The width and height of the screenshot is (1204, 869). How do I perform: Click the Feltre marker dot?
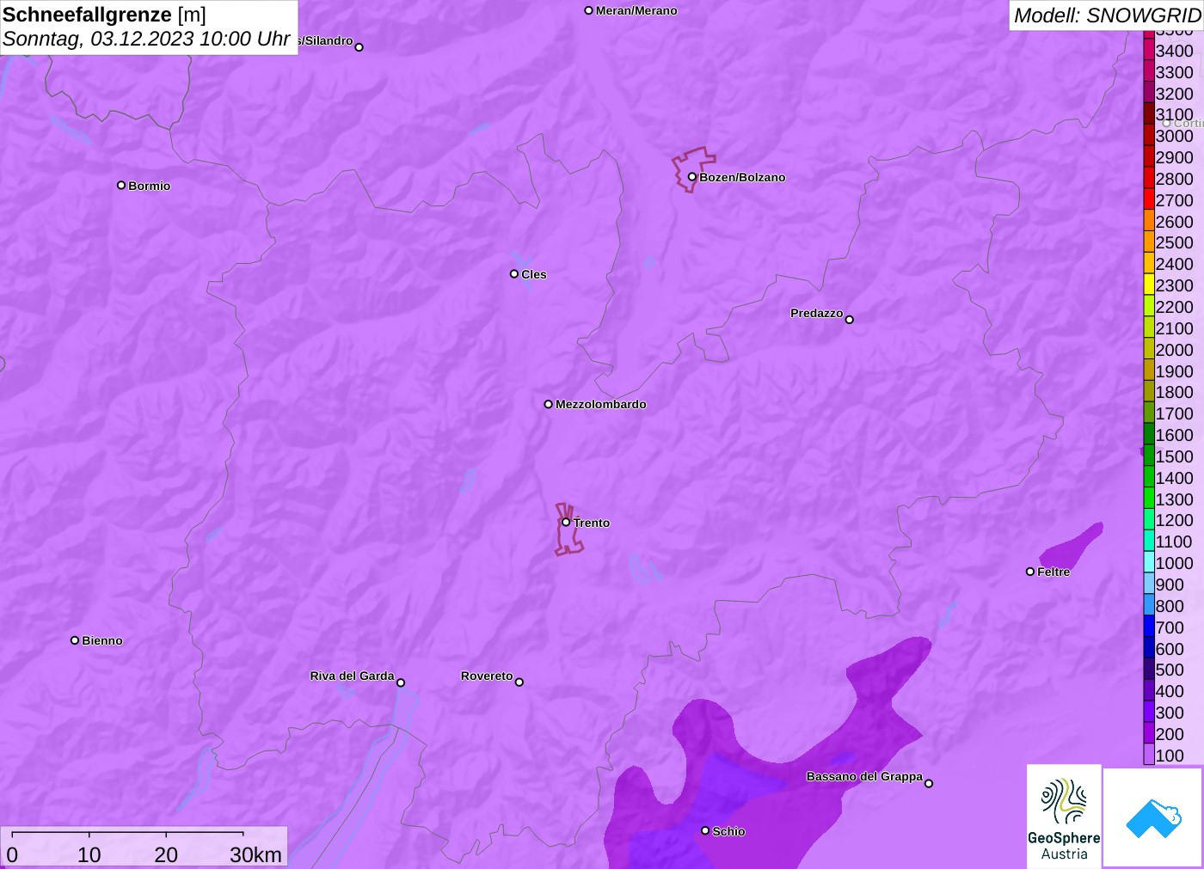1029,571
